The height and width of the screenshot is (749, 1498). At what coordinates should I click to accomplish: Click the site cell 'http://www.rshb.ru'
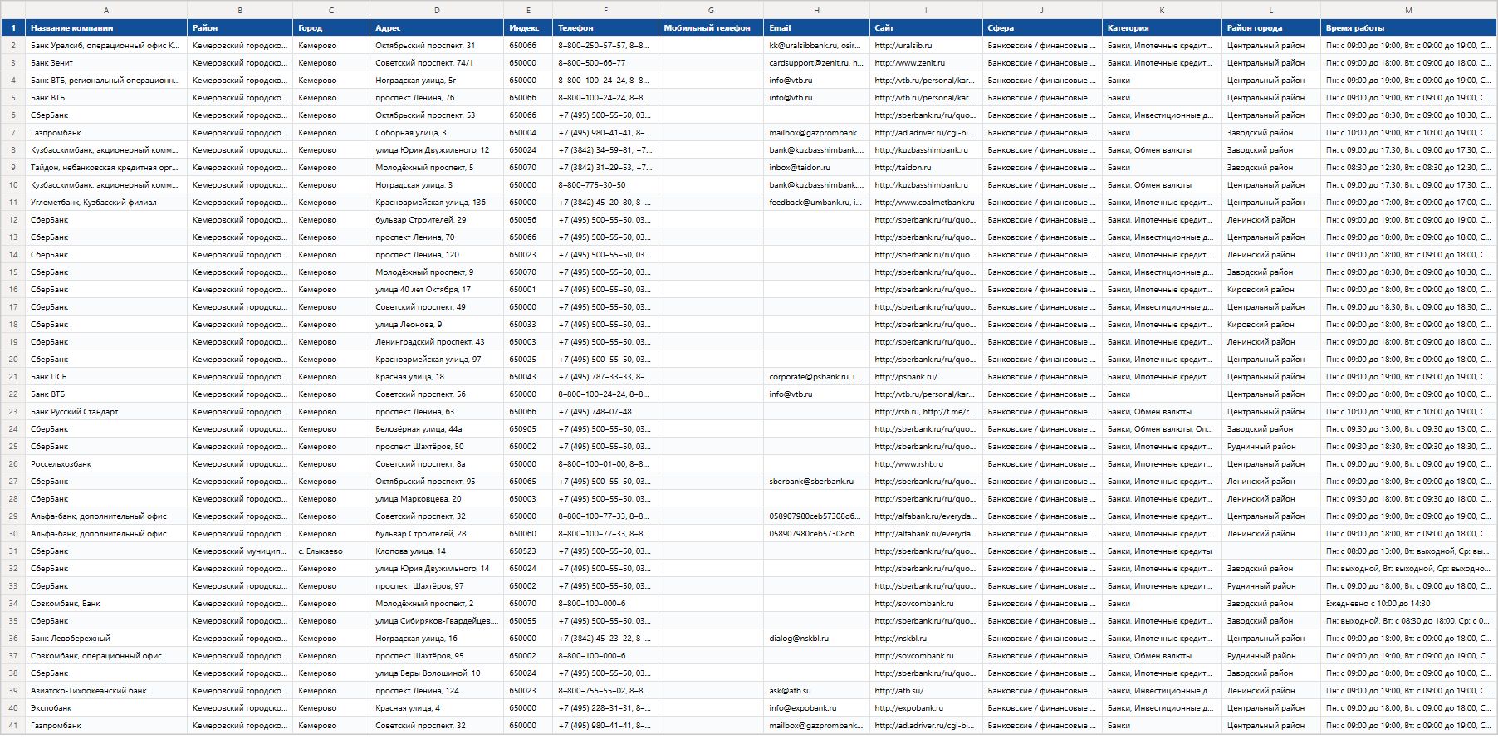pyautogui.click(x=926, y=464)
